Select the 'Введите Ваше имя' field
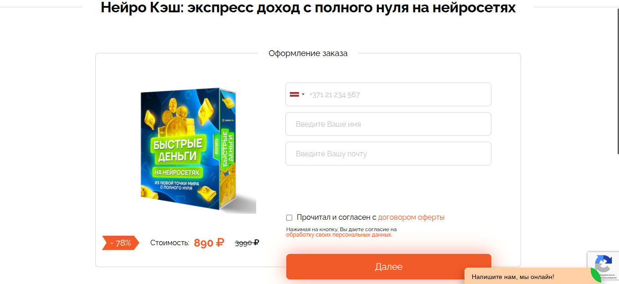 [387, 124]
